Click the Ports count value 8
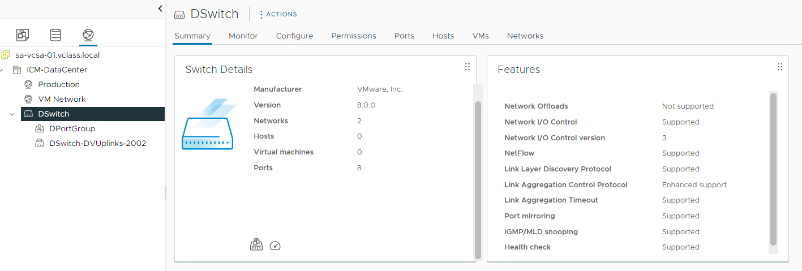The width and height of the screenshot is (802, 271). click(359, 168)
